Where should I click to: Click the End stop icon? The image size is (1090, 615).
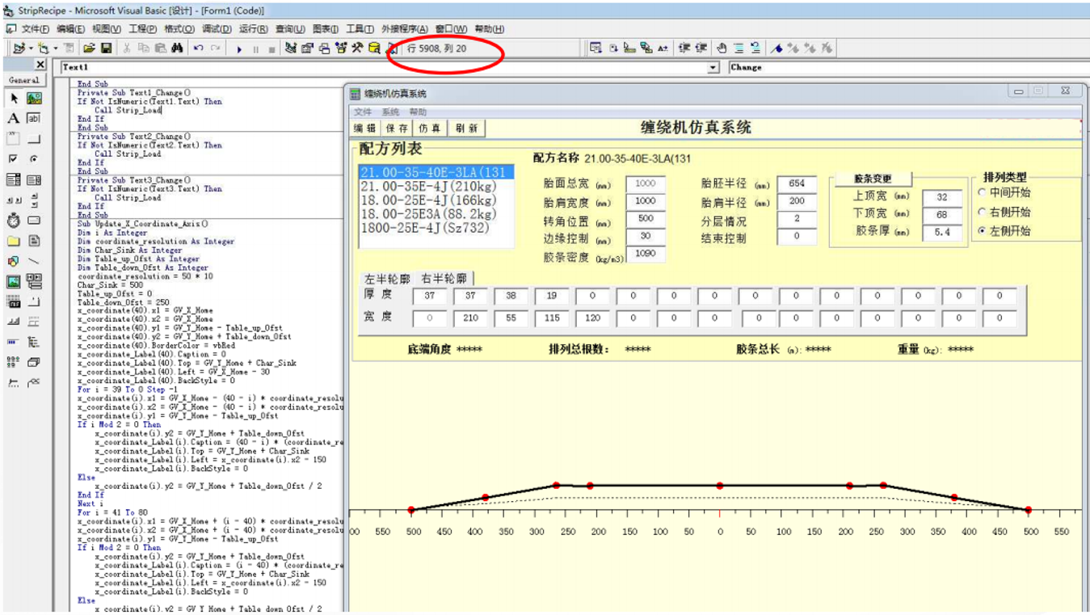tap(271, 49)
